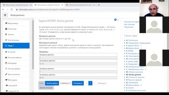
Task: Open task M. Обмен значений
Action: point(134,72)
